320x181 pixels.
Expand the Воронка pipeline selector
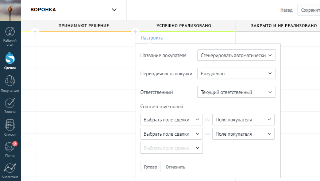point(114,10)
